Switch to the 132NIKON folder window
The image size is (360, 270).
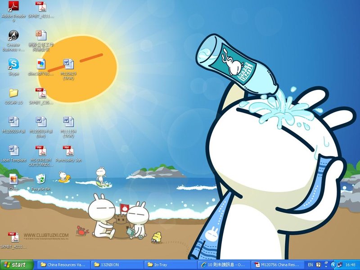(117, 265)
